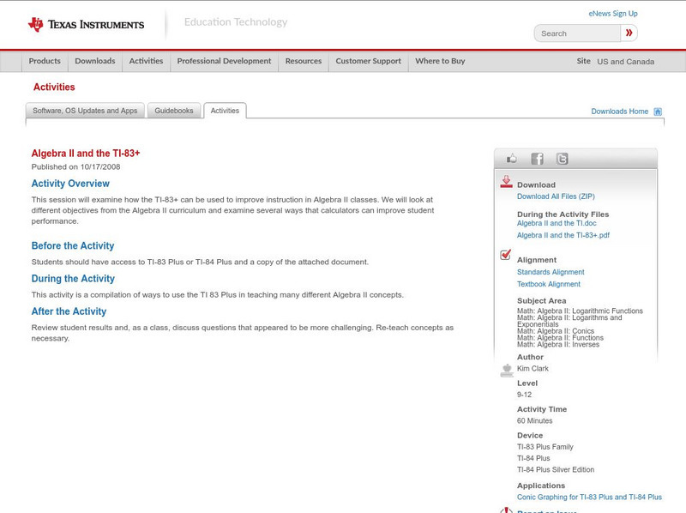The image size is (686, 513).
Task: Click the After the Activity heading
Action: click(x=69, y=311)
